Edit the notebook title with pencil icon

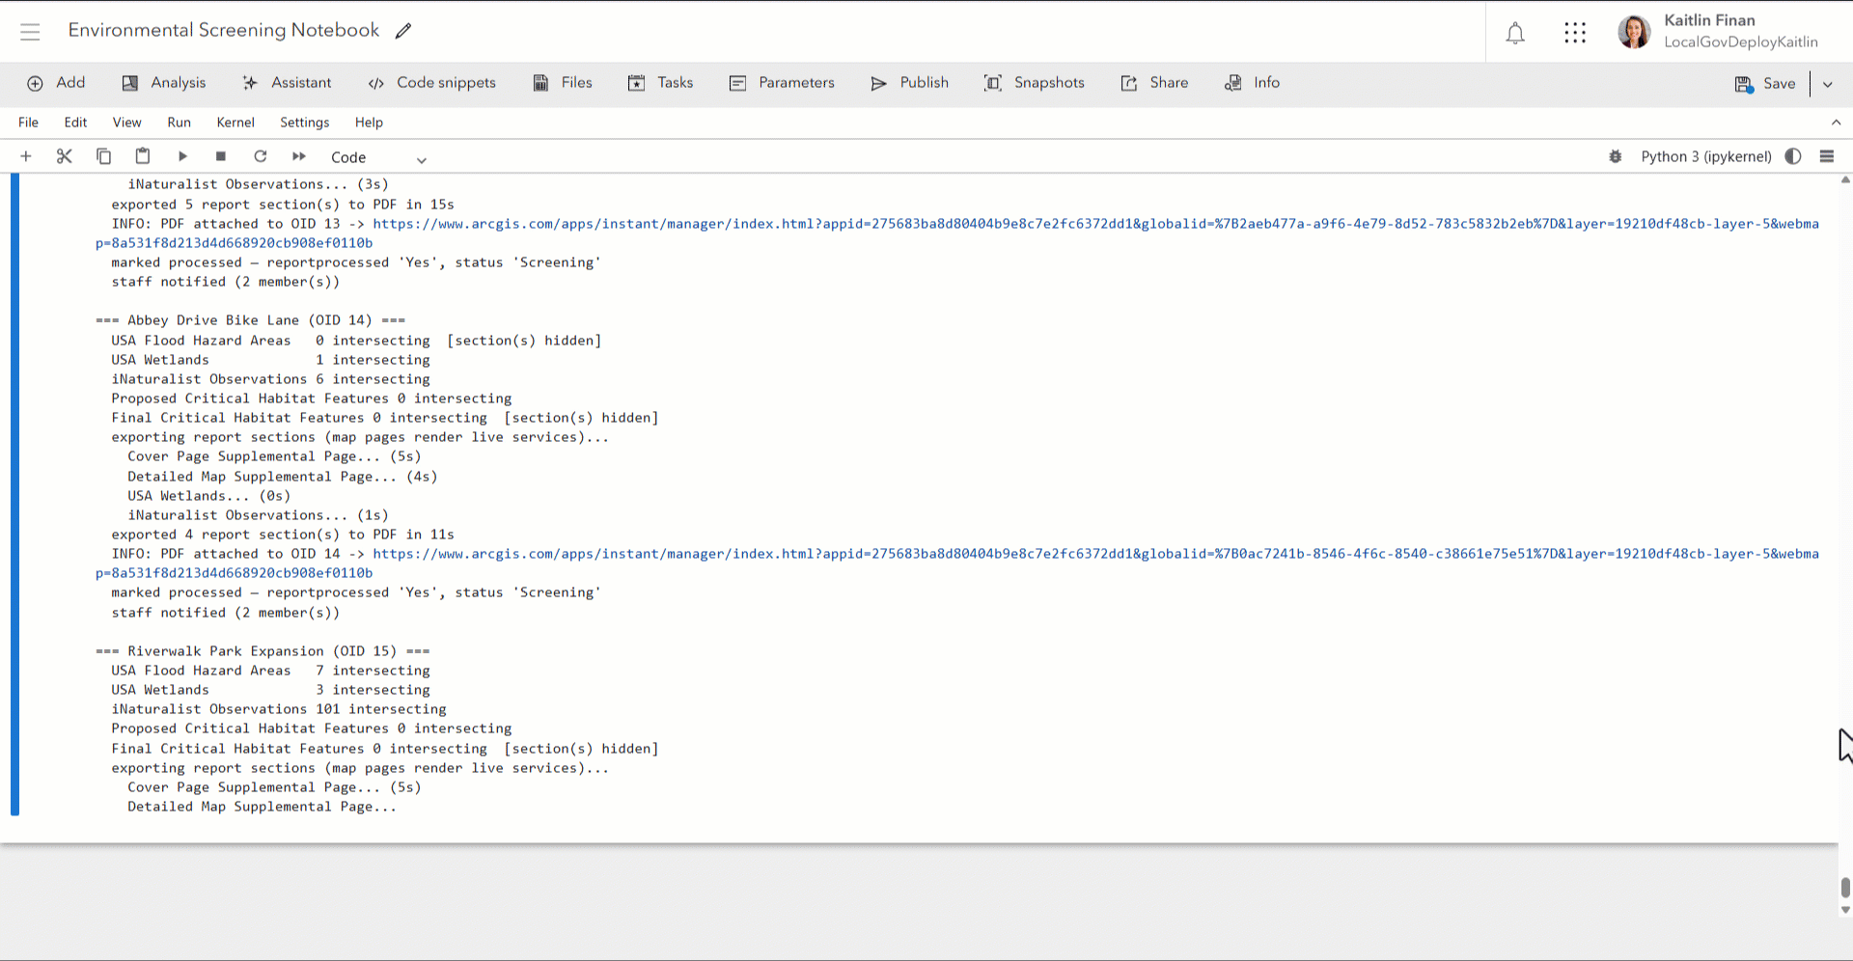[403, 31]
